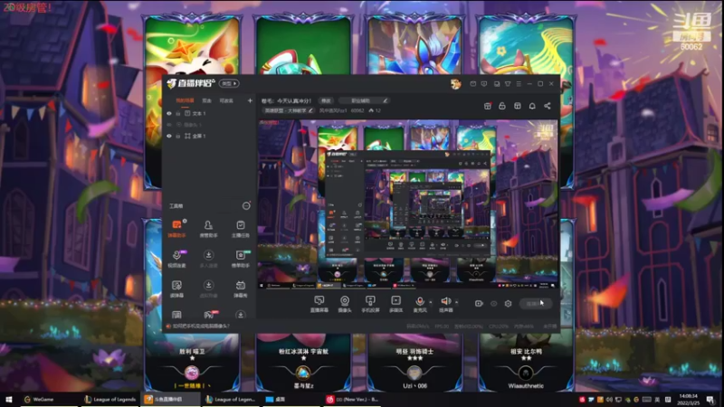Screen dimensions: 724x407
Task: Click the start live button
Action: tap(535, 304)
